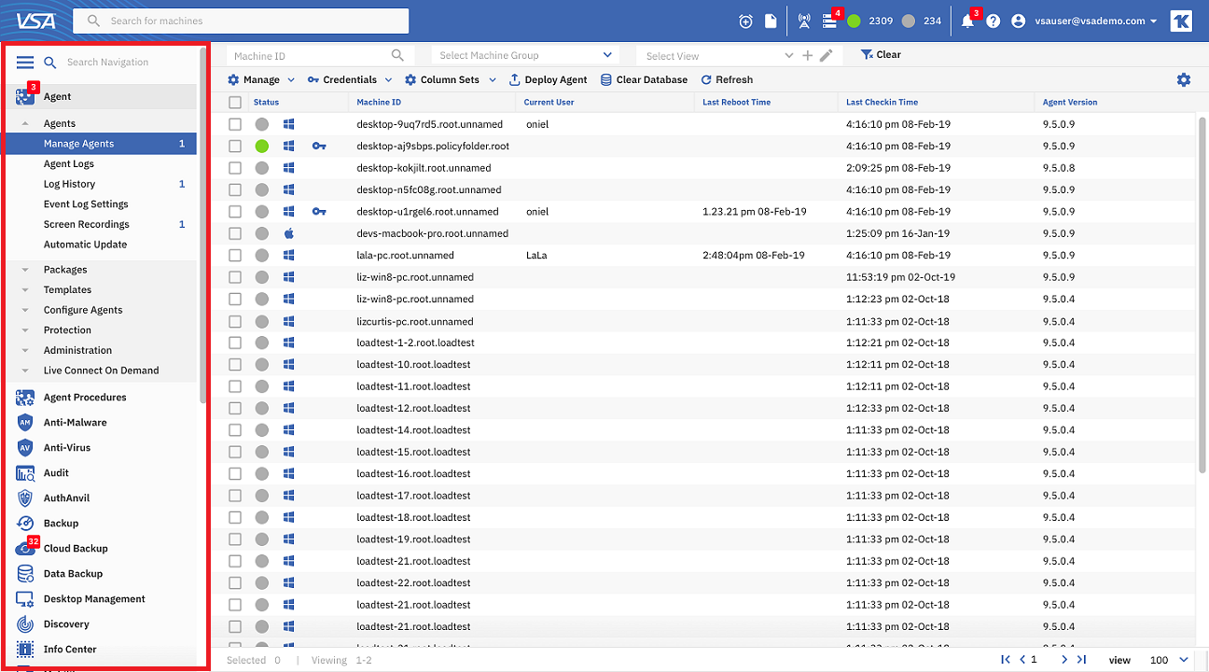Click the edit view pencil icon
Screen dimensions: 1209x672
[x=826, y=56]
